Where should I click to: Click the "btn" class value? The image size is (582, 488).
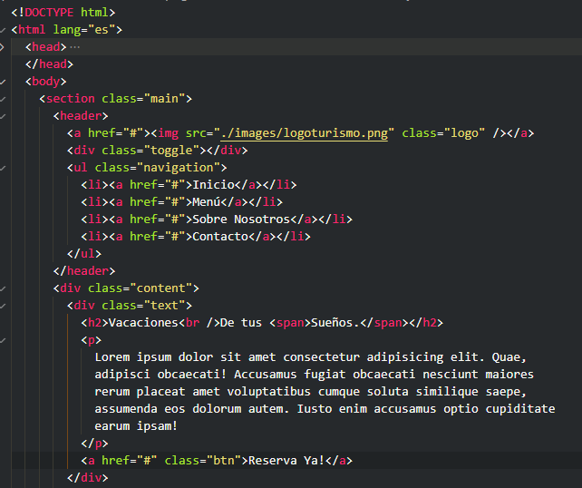tap(224, 461)
